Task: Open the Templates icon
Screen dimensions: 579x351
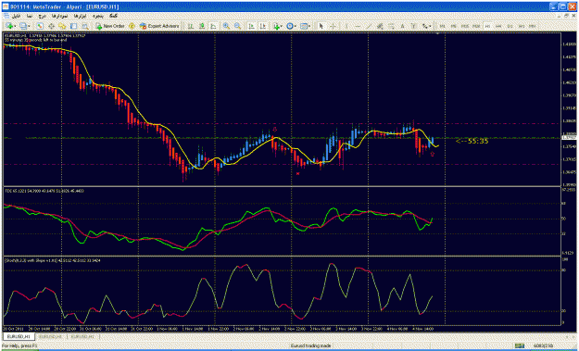Action: click(x=304, y=26)
